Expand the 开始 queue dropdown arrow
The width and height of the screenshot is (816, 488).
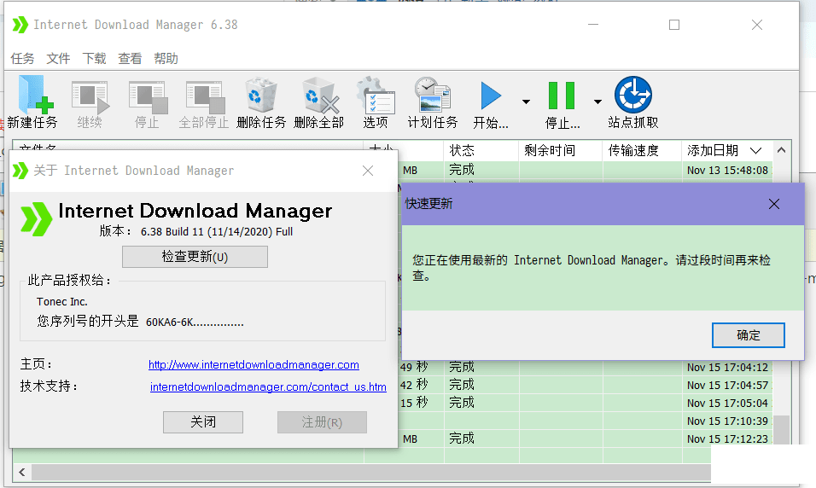tap(526, 102)
